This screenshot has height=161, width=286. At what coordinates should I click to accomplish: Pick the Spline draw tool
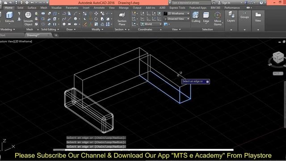click(x=64, y=19)
